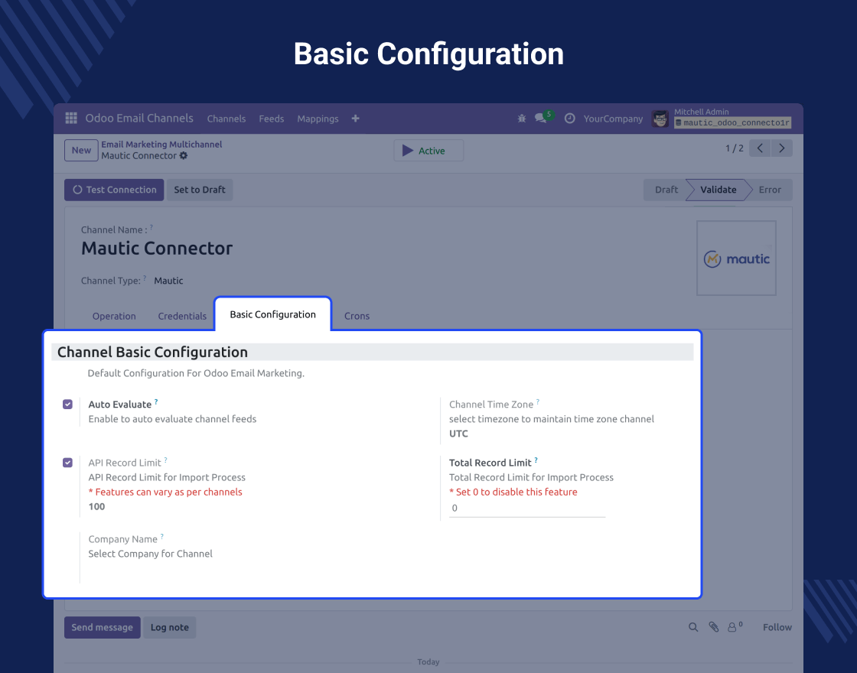Toggle the Auto Evaluate checkbox

click(68, 405)
